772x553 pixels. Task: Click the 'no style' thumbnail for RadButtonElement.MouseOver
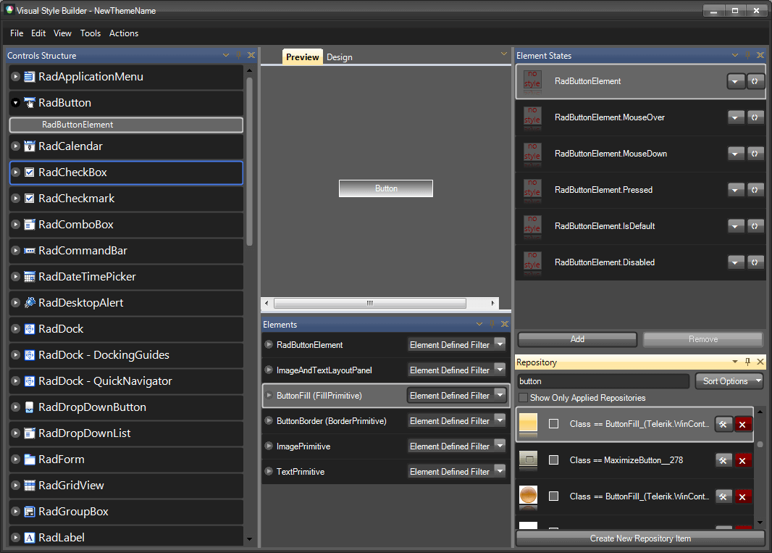point(532,117)
